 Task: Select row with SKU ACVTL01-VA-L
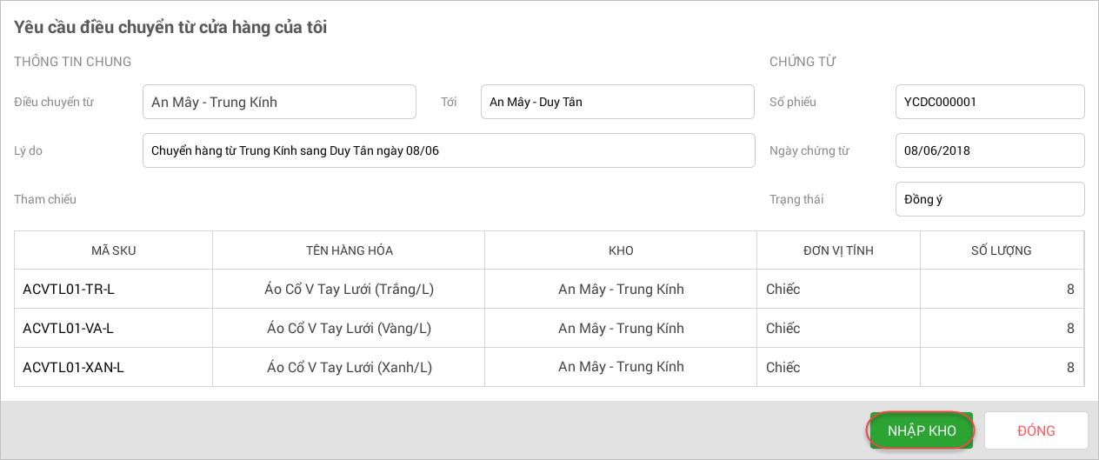[69, 328]
